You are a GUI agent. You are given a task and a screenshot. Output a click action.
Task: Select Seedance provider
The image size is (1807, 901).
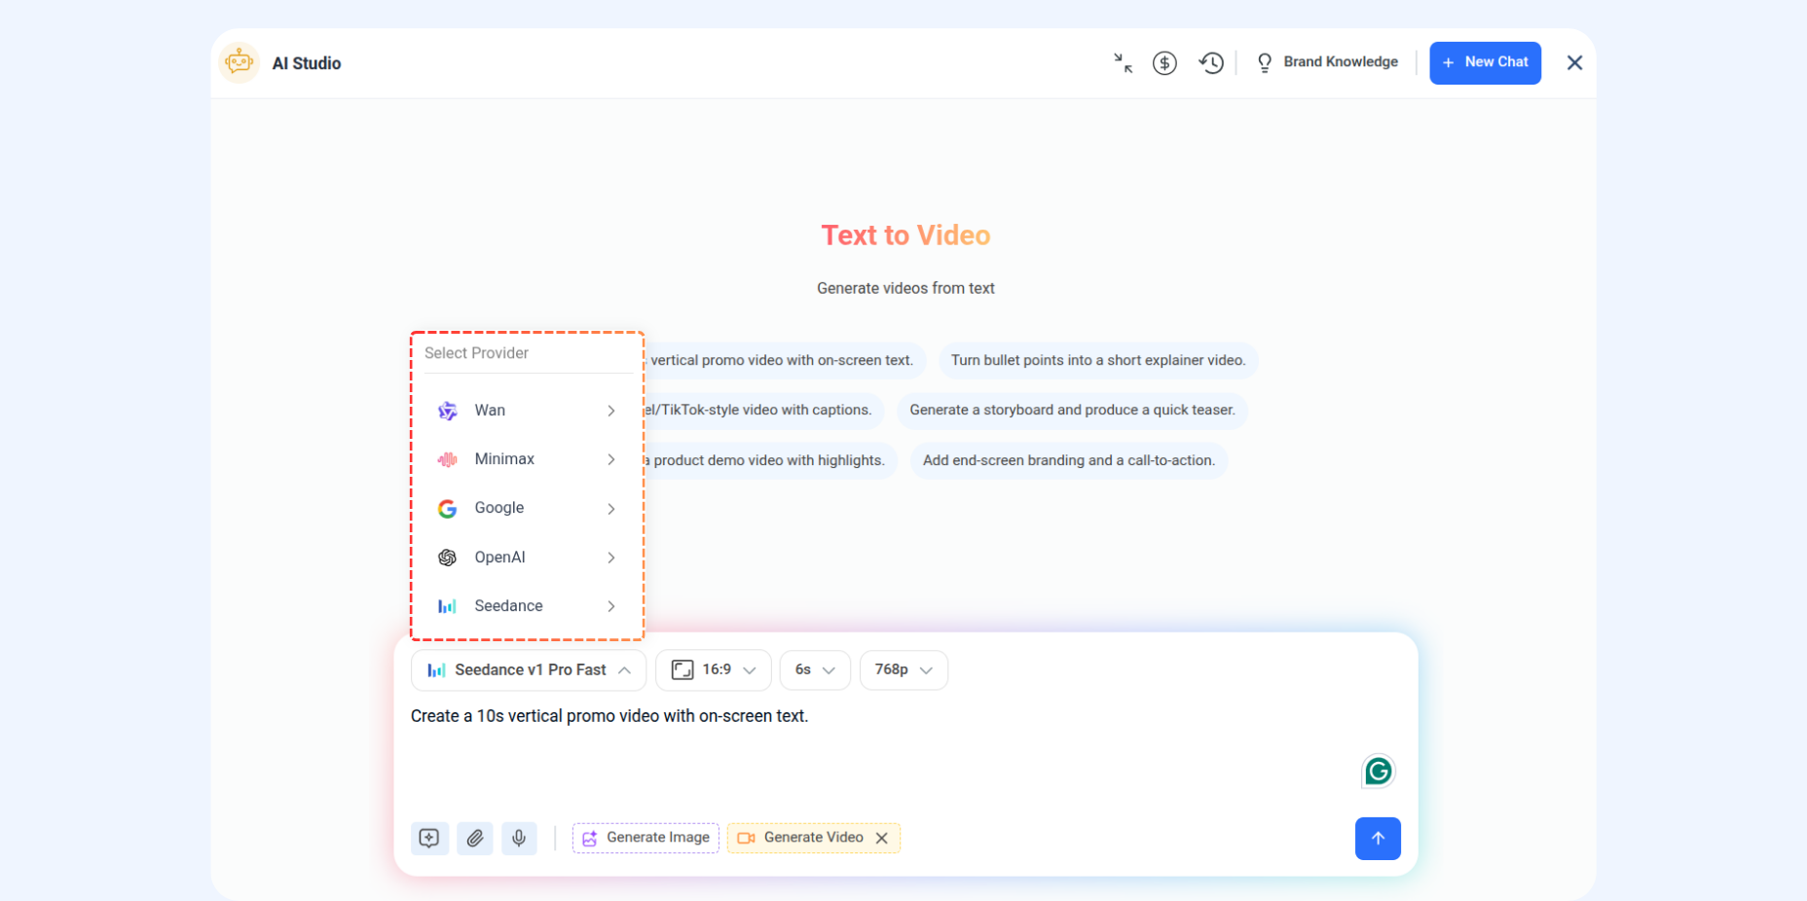click(x=527, y=606)
